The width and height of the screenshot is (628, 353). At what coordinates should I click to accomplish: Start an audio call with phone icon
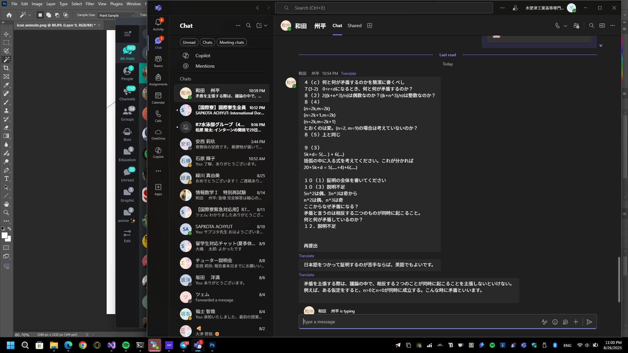pos(558,25)
